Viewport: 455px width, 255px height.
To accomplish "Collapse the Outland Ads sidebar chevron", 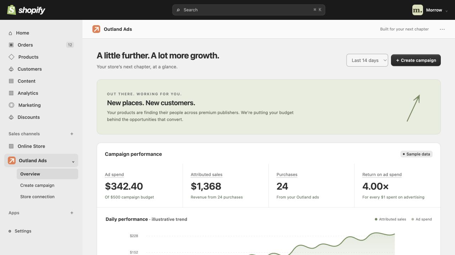I will (73, 161).
